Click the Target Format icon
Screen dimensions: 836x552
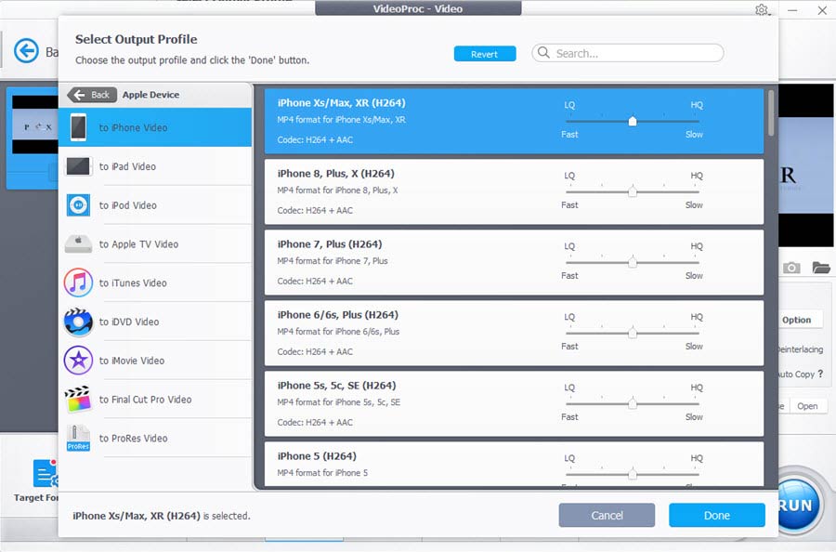tap(46, 473)
